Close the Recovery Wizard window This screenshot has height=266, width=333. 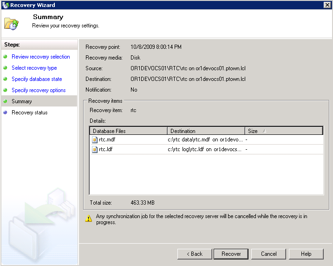pos(327,5)
